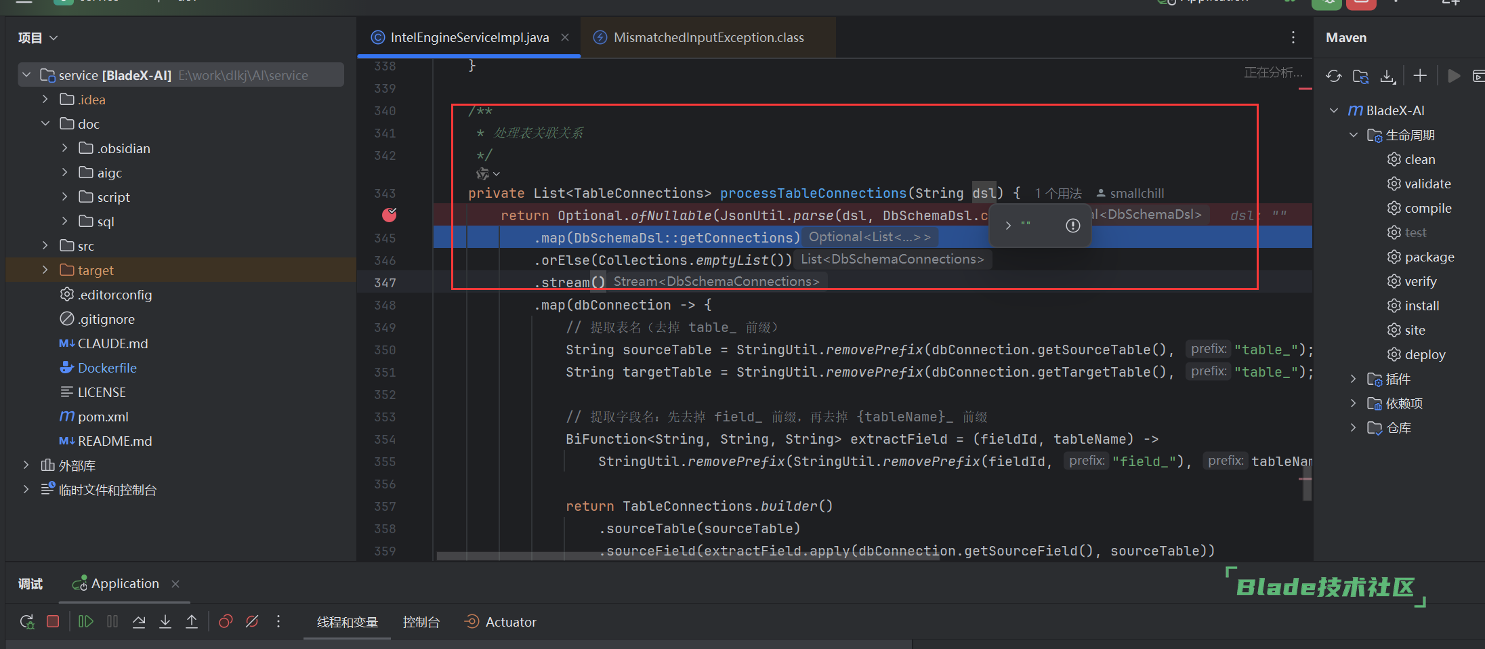Viewport: 1485px width, 649px height.
Task: Open the View Breakpoints dialog
Action: 226,622
